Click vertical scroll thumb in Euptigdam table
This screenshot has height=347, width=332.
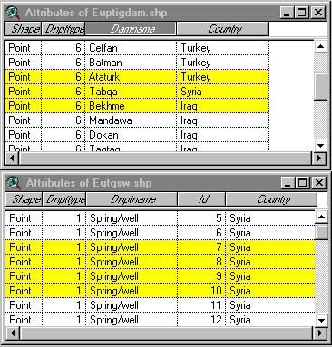click(320, 87)
